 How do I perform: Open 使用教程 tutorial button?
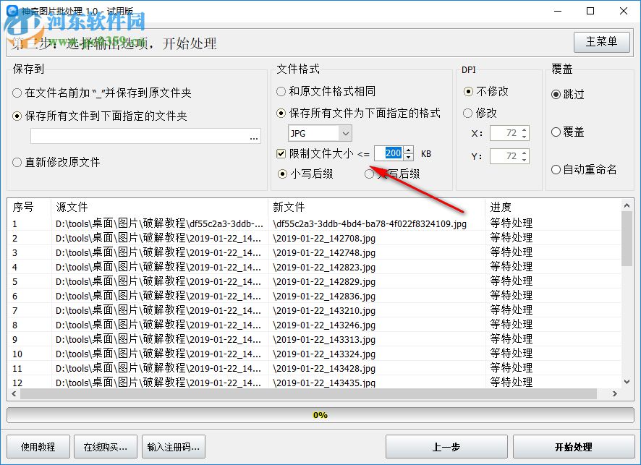point(38,447)
